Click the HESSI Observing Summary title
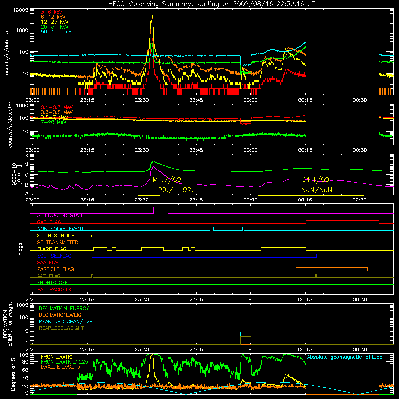 [211, 4]
